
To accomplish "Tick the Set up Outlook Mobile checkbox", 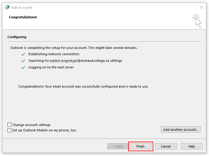I will (10, 130).
